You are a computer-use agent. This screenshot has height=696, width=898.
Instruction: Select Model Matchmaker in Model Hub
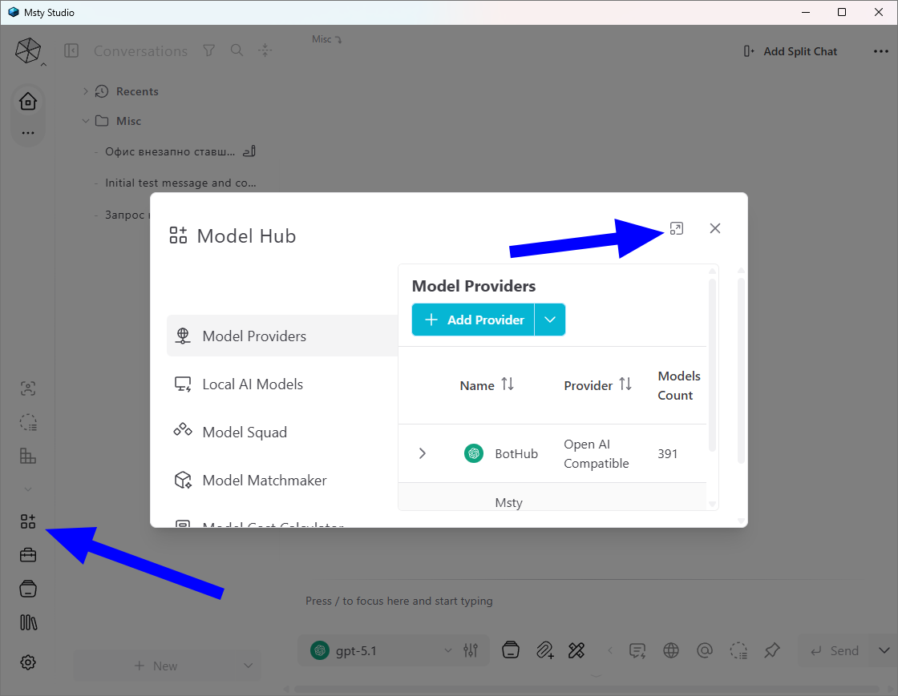282,480
